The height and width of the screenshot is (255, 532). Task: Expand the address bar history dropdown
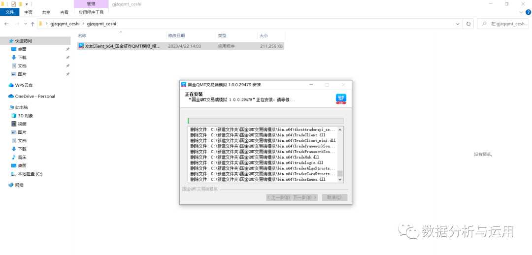tap(458, 24)
